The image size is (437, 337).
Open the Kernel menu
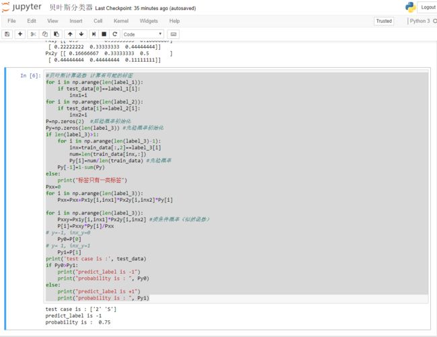point(121,21)
